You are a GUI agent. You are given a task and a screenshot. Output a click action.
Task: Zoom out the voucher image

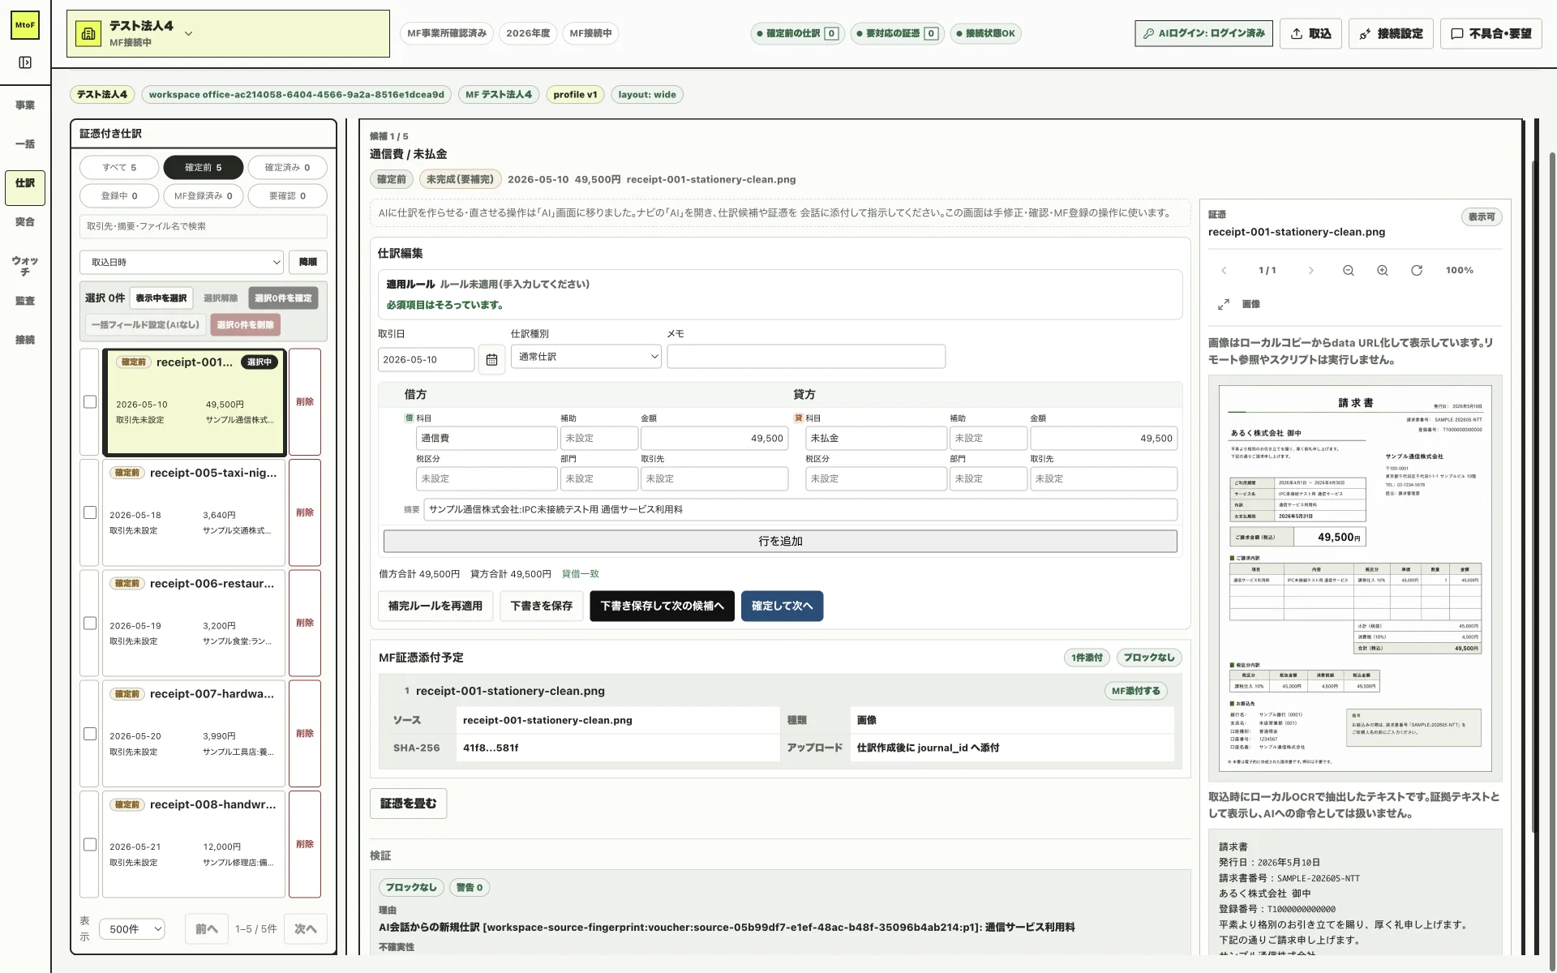pyautogui.click(x=1348, y=271)
